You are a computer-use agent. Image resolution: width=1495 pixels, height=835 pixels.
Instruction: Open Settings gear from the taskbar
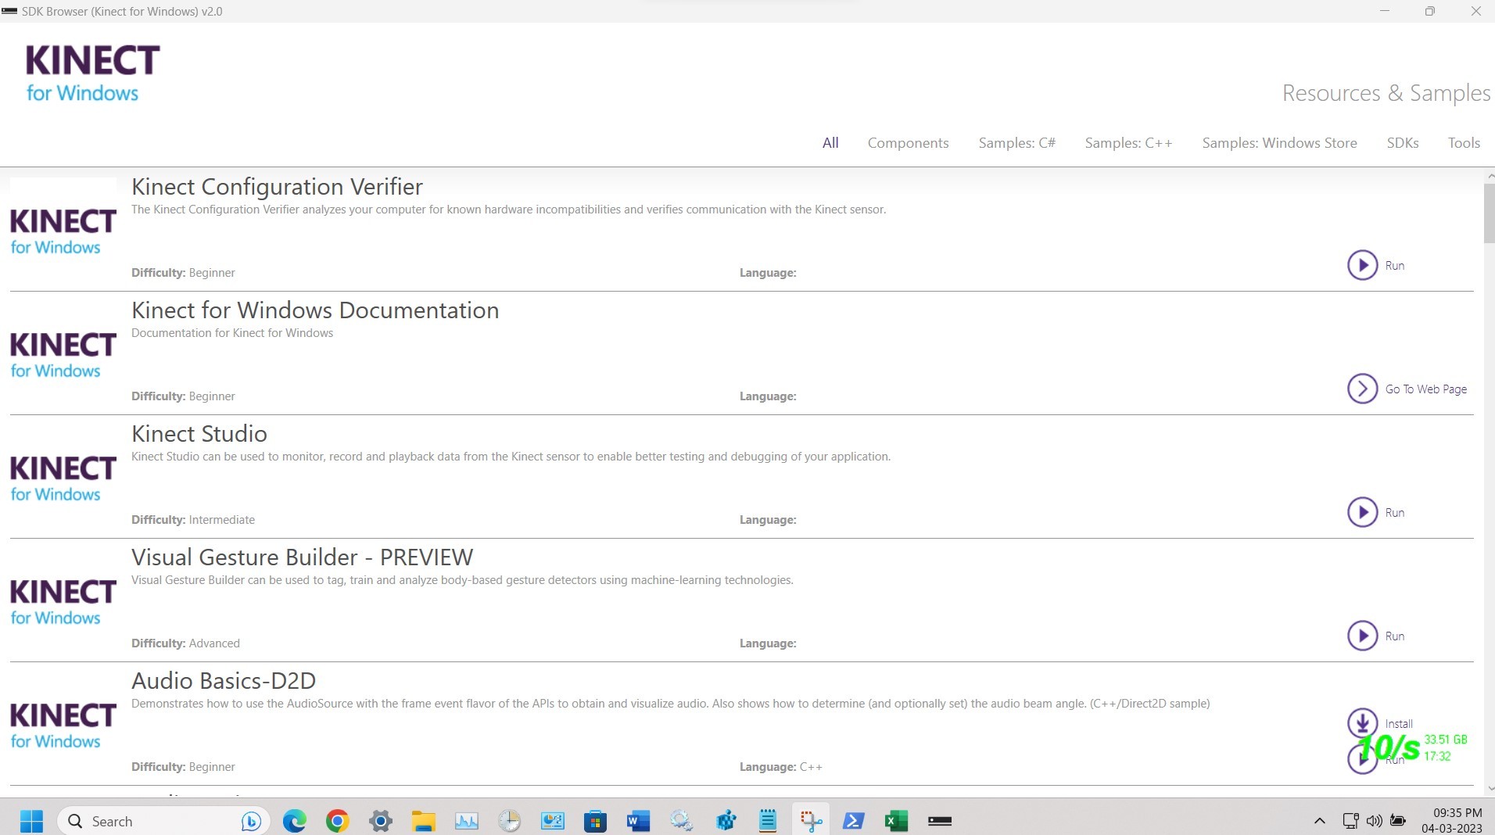[381, 821]
